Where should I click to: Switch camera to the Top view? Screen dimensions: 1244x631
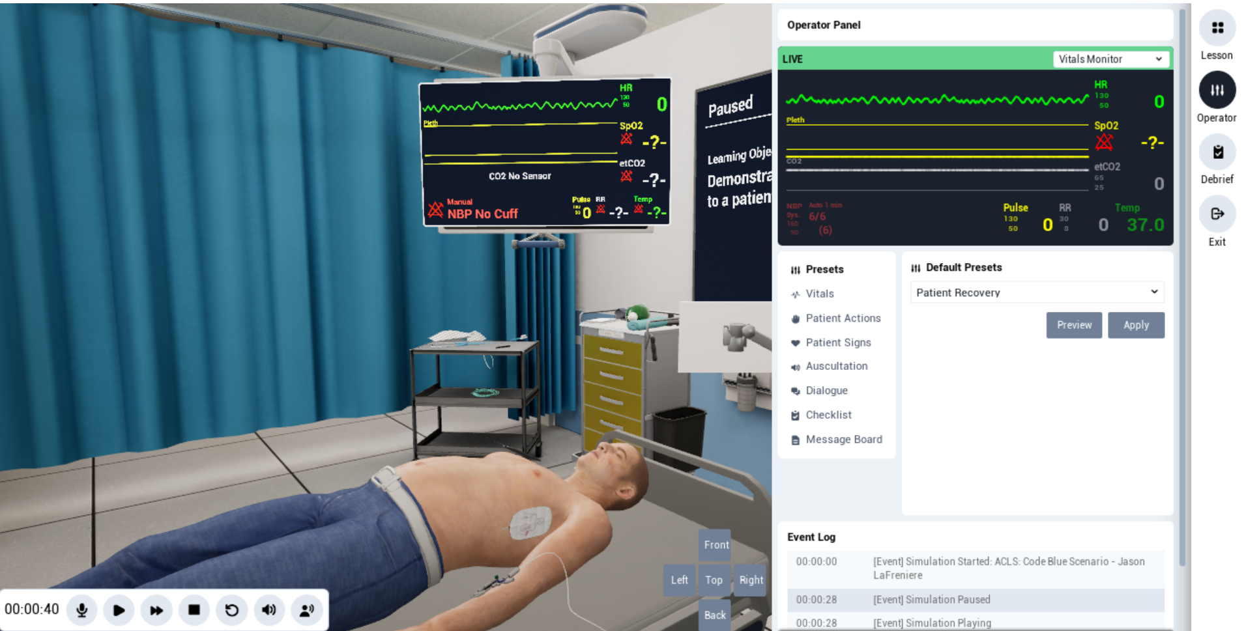coord(714,580)
